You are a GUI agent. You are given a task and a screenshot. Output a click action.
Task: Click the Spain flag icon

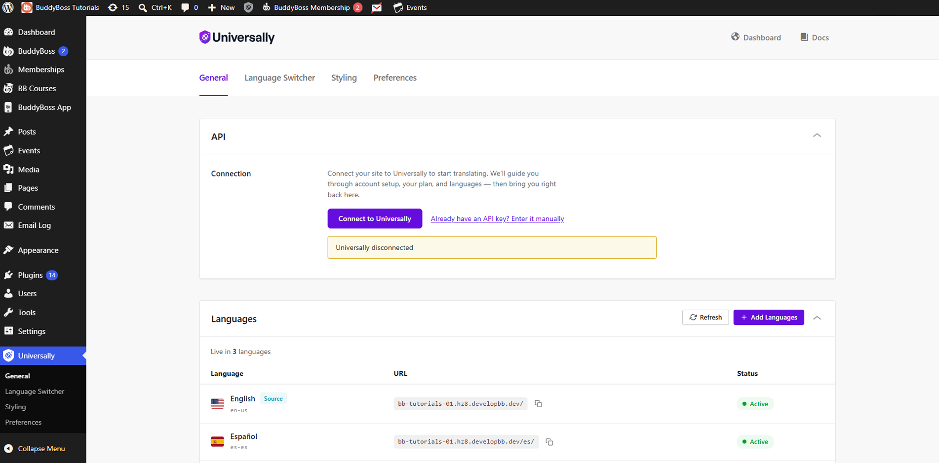217,442
